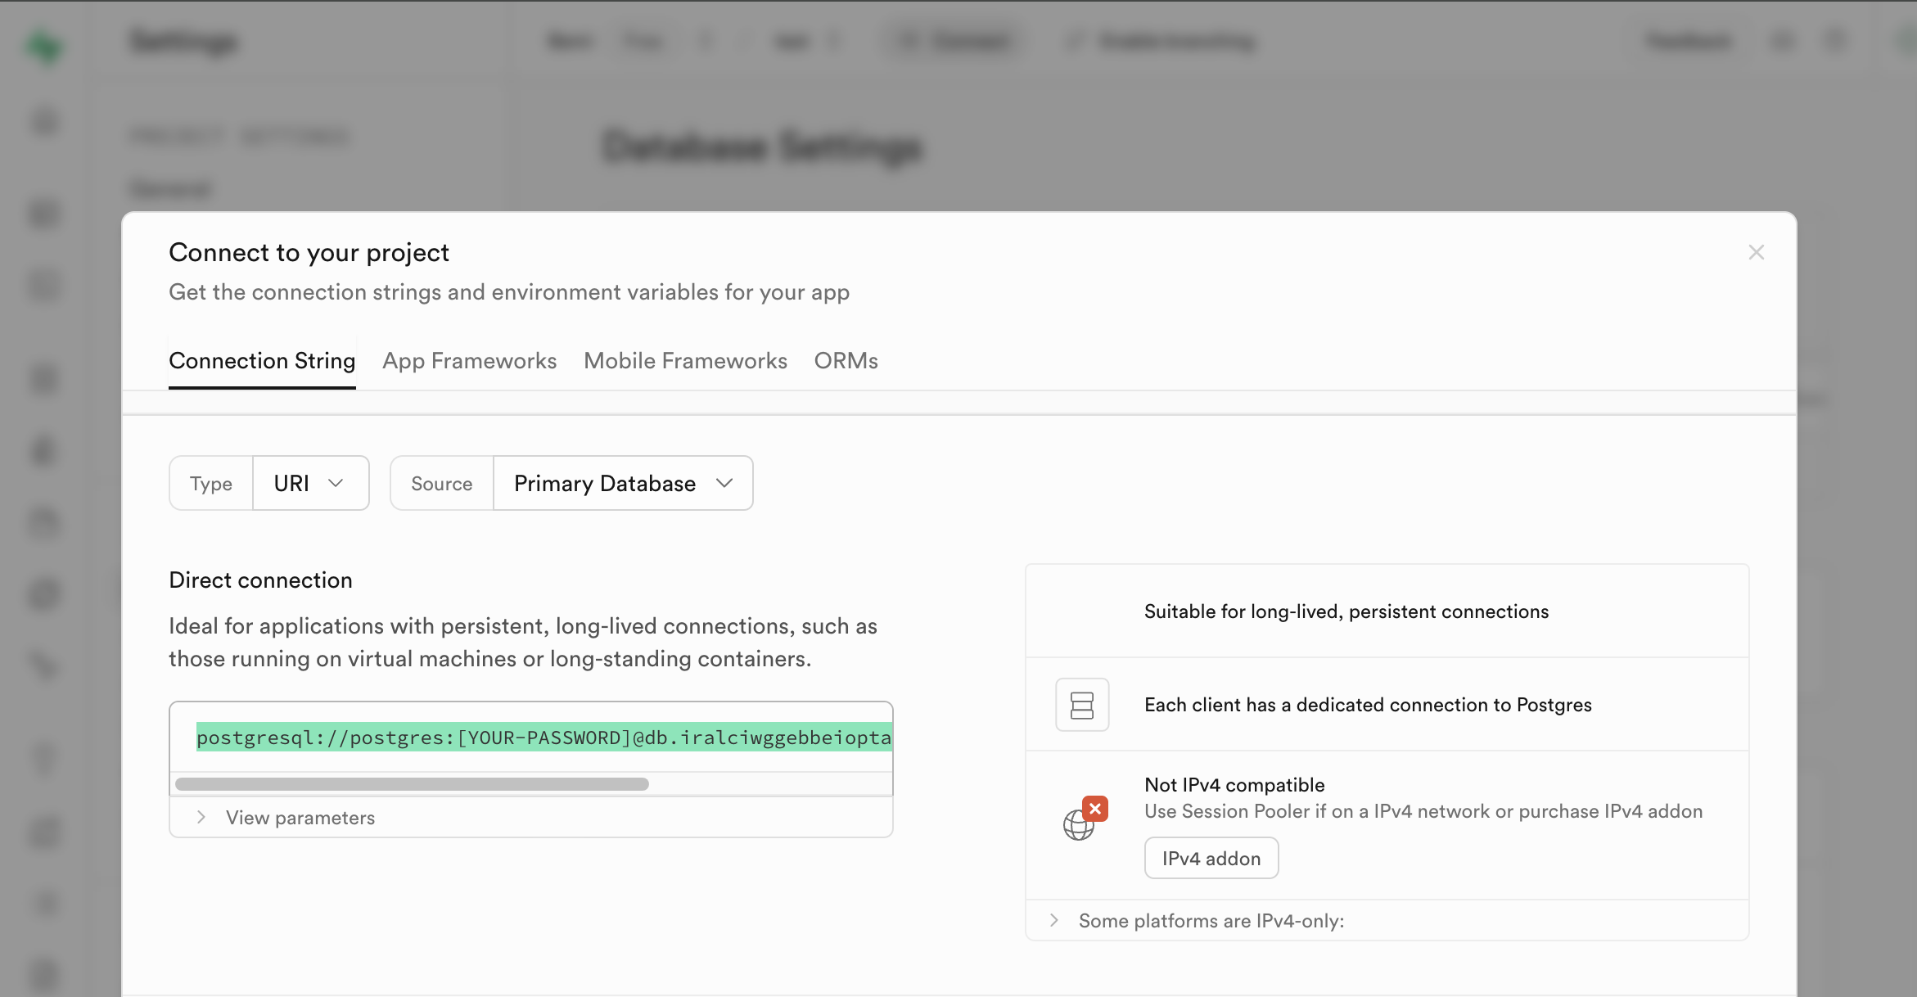
Task: Open the Source Primary Database dropdown
Action: click(622, 483)
